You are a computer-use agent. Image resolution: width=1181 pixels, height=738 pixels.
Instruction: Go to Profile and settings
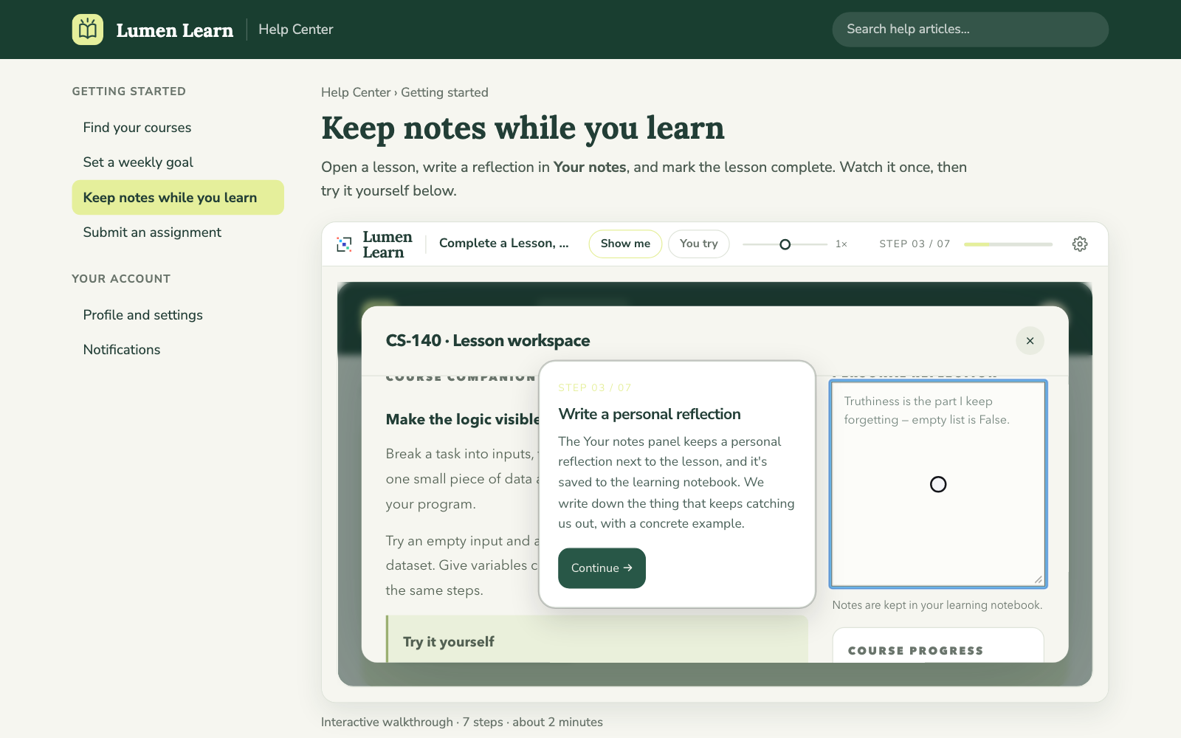[142, 315]
